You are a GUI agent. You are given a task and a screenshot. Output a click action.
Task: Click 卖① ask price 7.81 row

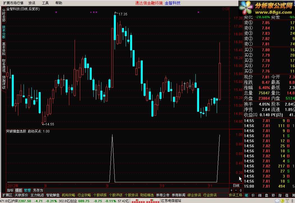(x=269, y=44)
